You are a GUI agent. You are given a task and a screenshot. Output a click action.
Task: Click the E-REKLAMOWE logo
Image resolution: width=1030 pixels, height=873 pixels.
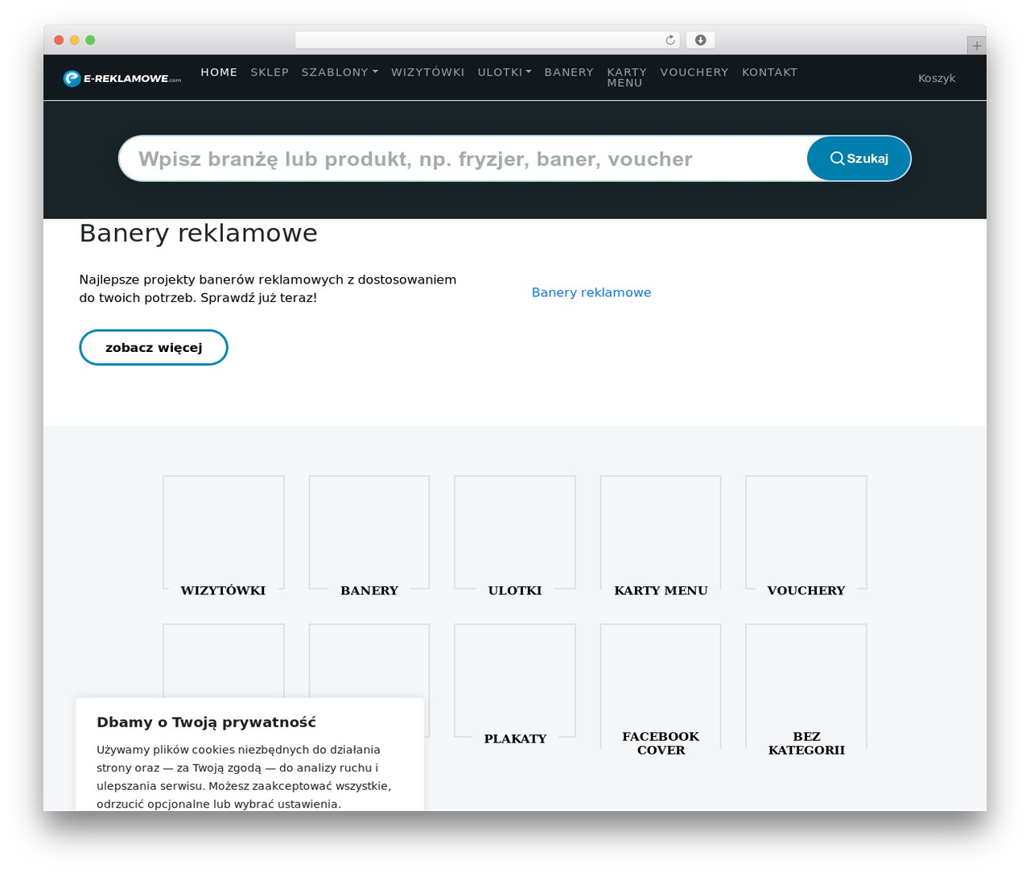122,78
